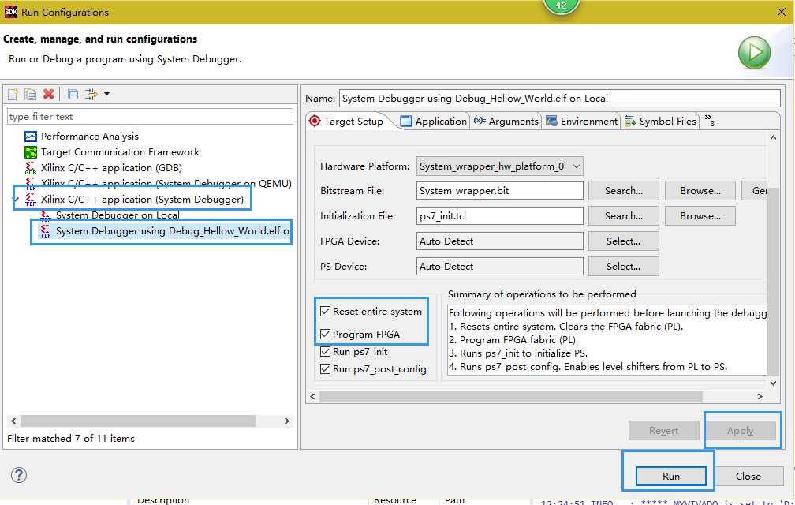Click the Target Setup vertical scrollbar
The image size is (795, 505).
[773, 281]
